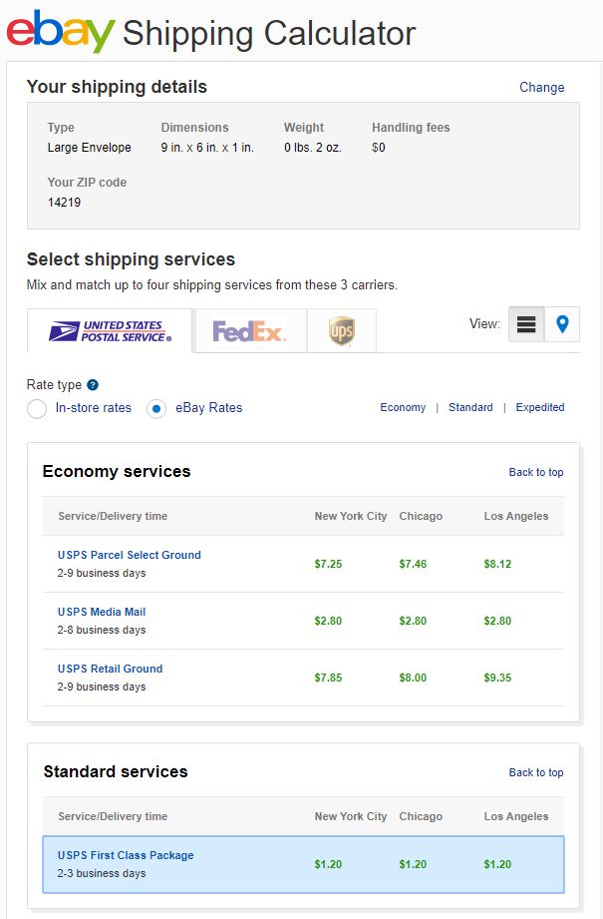Open Rate type help icon
603x919 pixels.
[x=93, y=385]
